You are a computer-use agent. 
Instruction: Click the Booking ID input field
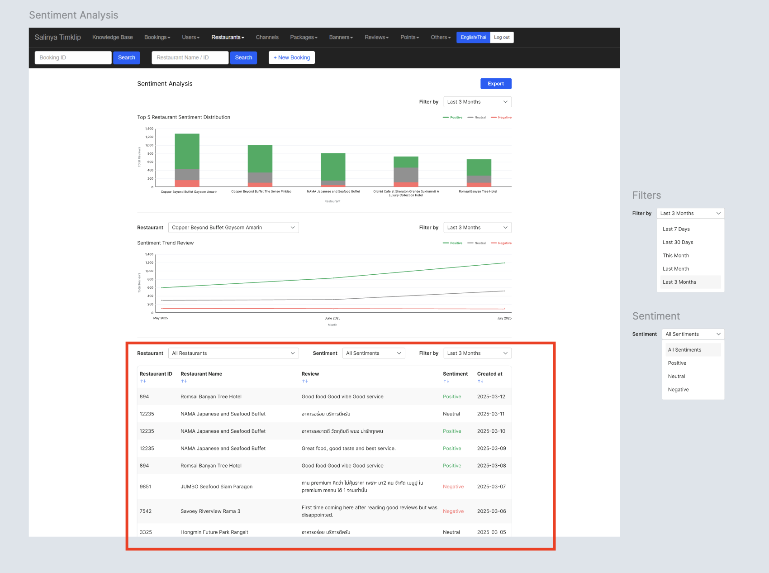[x=73, y=57]
